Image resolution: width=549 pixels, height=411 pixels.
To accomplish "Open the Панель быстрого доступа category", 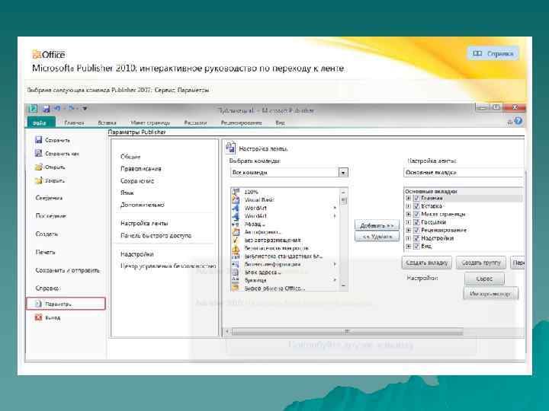I will pyautogui.click(x=156, y=235).
